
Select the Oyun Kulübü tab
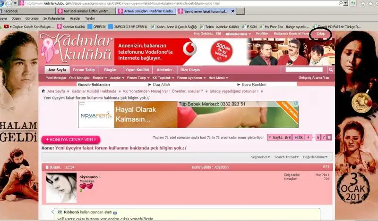[x=136, y=70]
